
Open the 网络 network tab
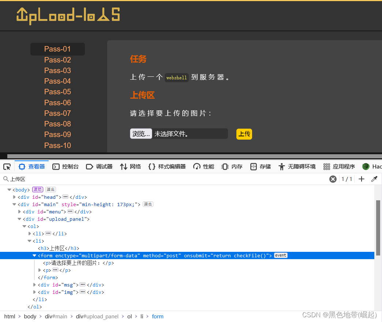coord(130,167)
